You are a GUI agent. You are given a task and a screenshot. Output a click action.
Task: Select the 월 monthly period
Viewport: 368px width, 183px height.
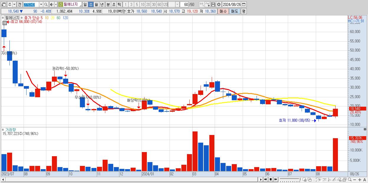pos(96,4)
